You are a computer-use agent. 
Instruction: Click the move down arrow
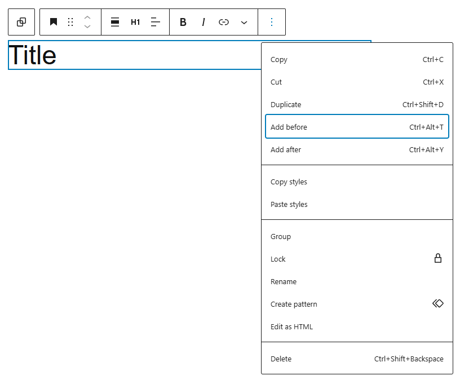pos(87,26)
